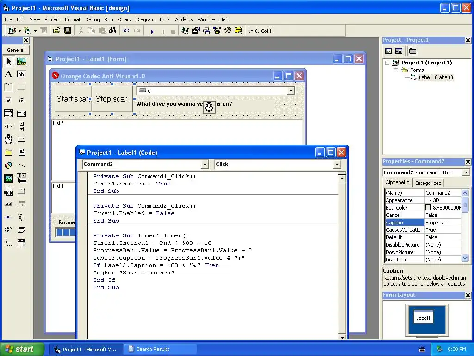Click the Windows start button
This screenshot has height=356, width=474.
pos(22,349)
